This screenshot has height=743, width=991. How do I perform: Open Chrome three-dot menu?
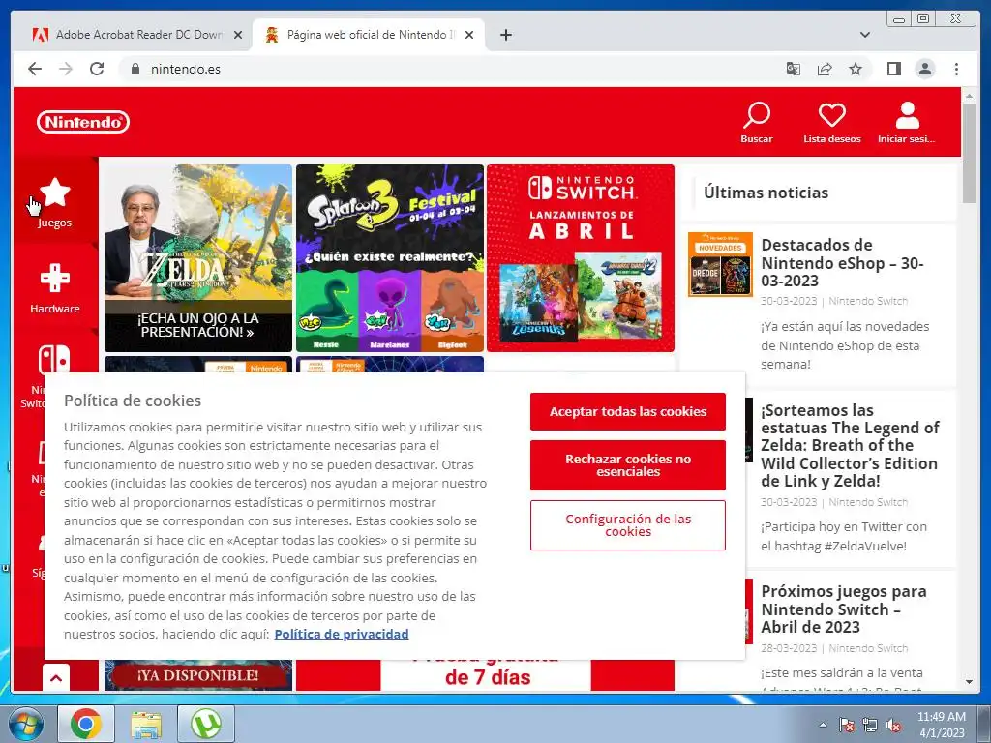point(956,69)
